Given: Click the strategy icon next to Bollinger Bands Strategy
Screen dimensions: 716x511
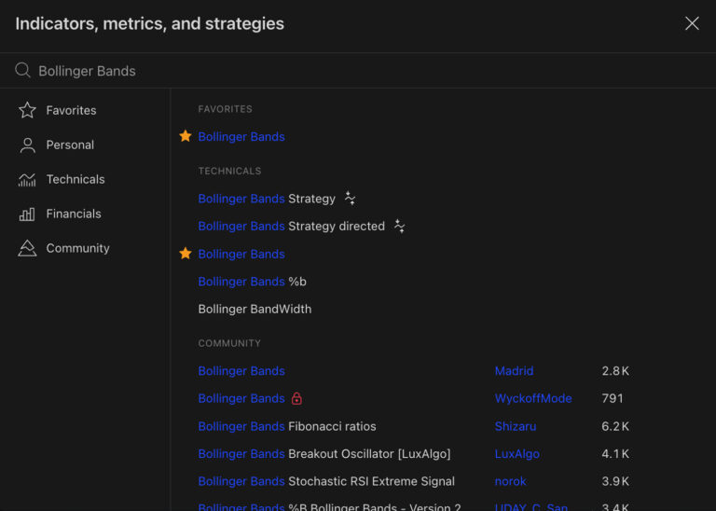Looking at the screenshot, I should pyautogui.click(x=351, y=199).
